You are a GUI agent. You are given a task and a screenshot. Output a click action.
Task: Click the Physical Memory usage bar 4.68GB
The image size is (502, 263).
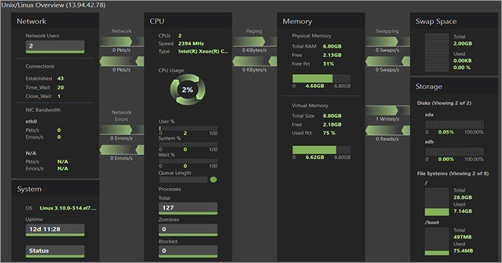pos(321,78)
